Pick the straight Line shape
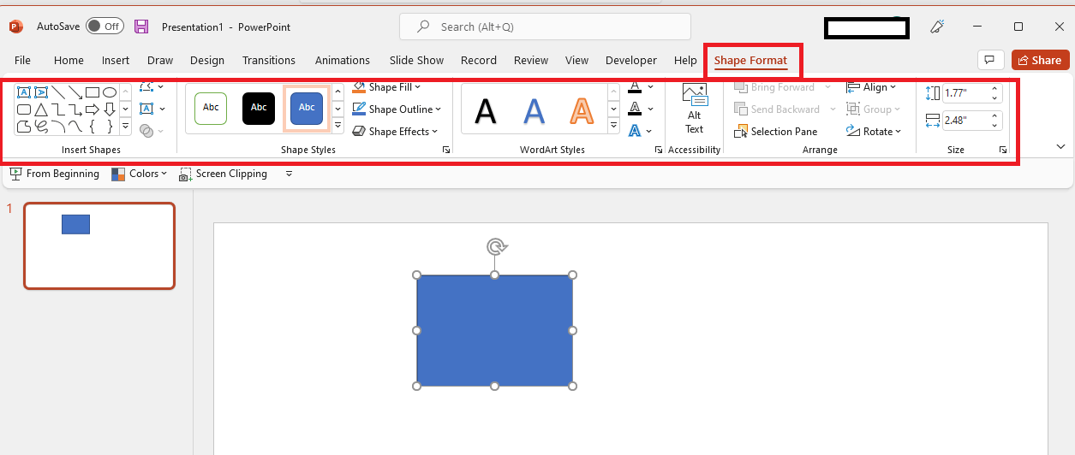Screen dimensions: 1075x455 58,92
